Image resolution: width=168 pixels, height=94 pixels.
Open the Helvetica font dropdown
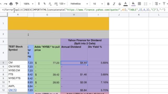point(79,4)
